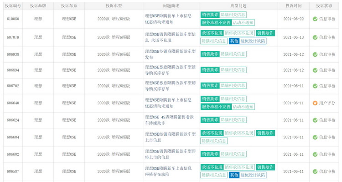Select complaint number 606604
Viewport: 342px width, 182px height.
pos(13,137)
